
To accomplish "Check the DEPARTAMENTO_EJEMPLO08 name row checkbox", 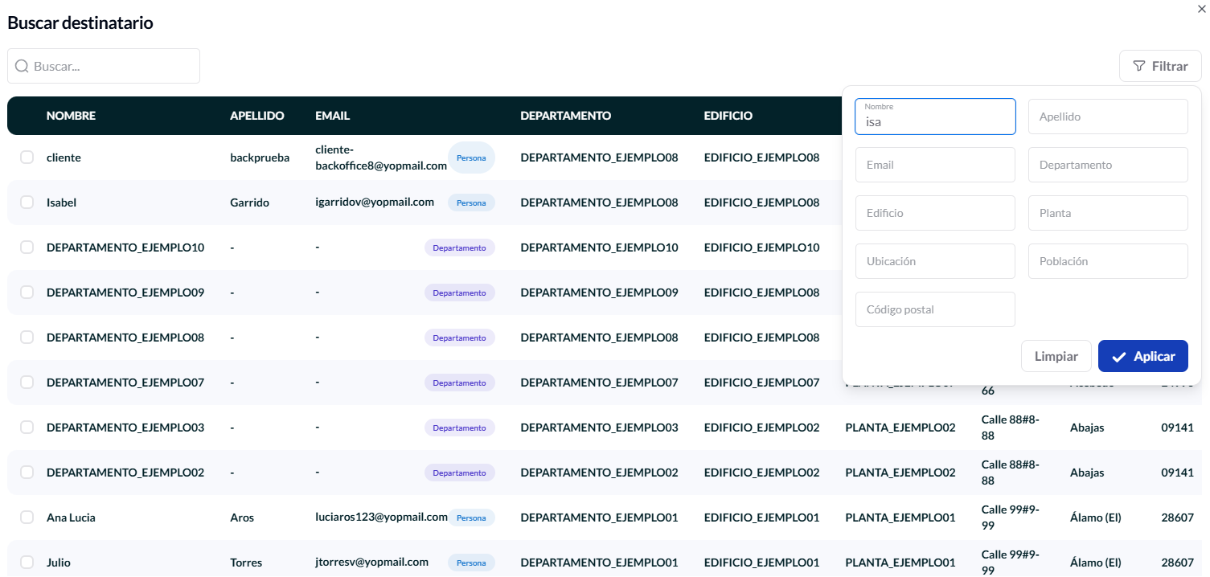I will pyautogui.click(x=27, y=338).
